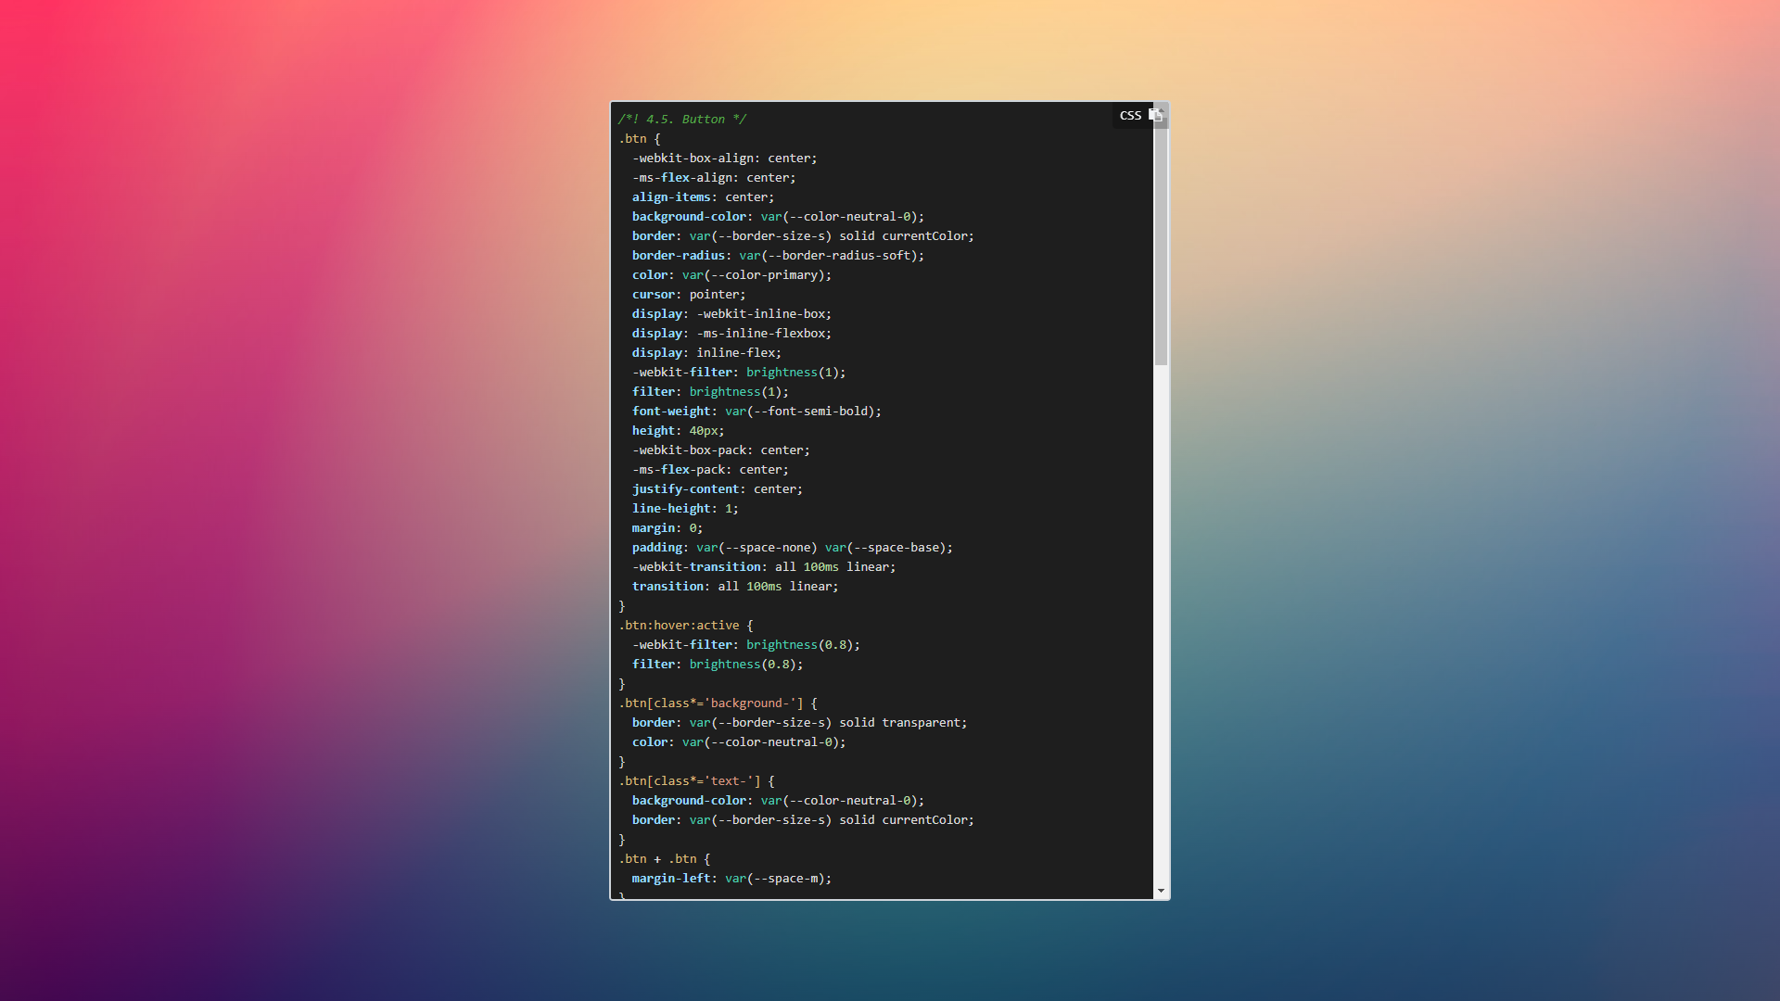The width and height of the screenshot is (1780, 1001).
Task: Click the line 'margin: 0;'
Action: tap(667, 528)
